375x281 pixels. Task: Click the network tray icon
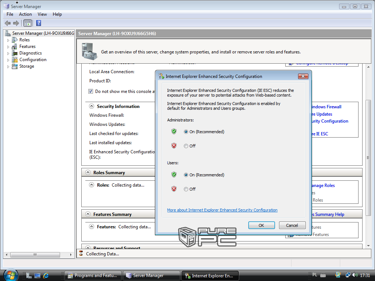pyautogui.click(x=348, y=275)
